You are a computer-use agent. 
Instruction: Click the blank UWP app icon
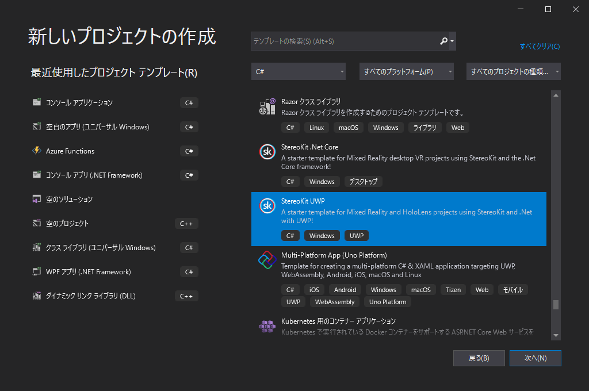point(37,126)
